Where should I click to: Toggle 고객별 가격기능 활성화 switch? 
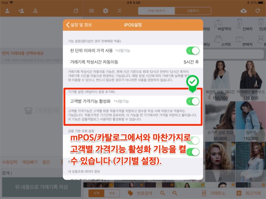point(193,101)
